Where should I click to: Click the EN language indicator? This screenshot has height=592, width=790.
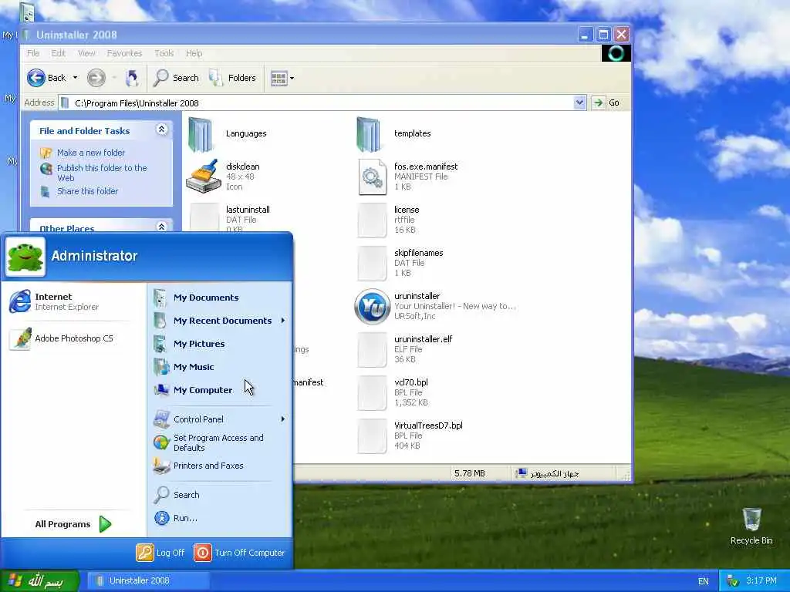(704, 581)
